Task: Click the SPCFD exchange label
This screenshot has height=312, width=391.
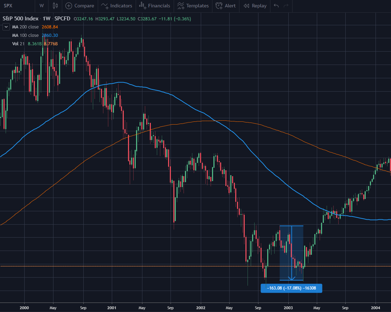Action: (x=62, y=19)
